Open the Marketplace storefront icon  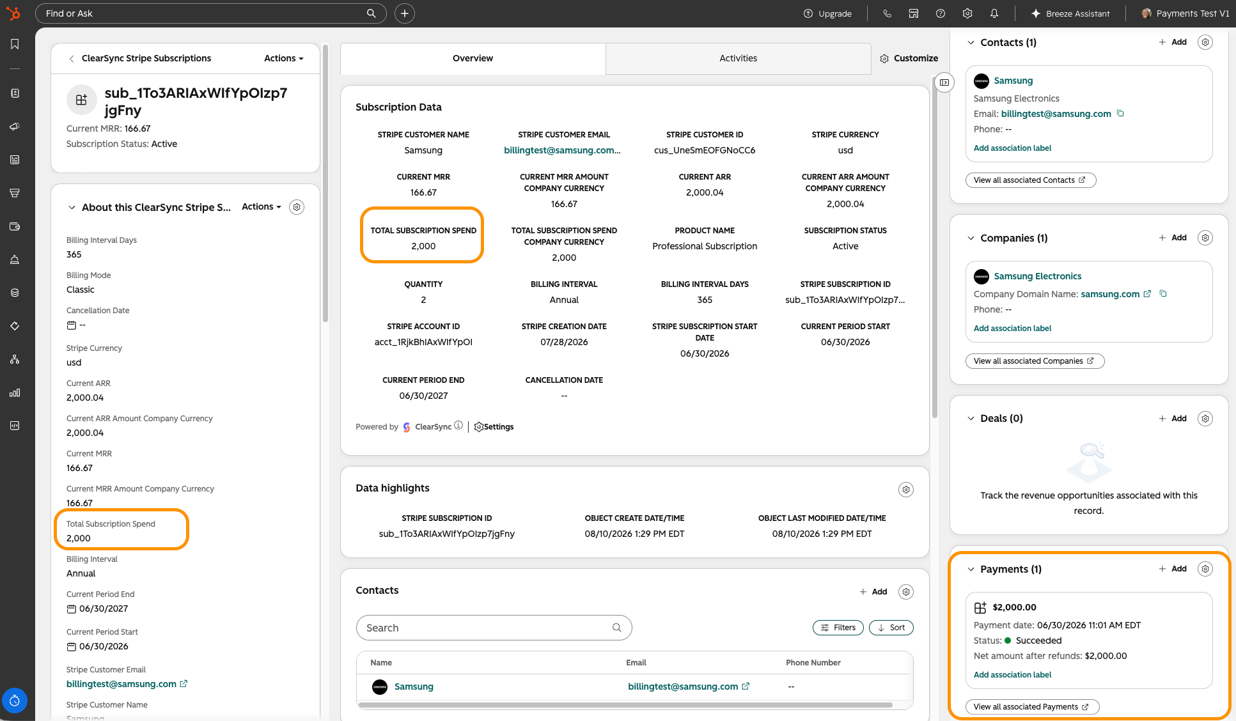(x=914, y=13)
